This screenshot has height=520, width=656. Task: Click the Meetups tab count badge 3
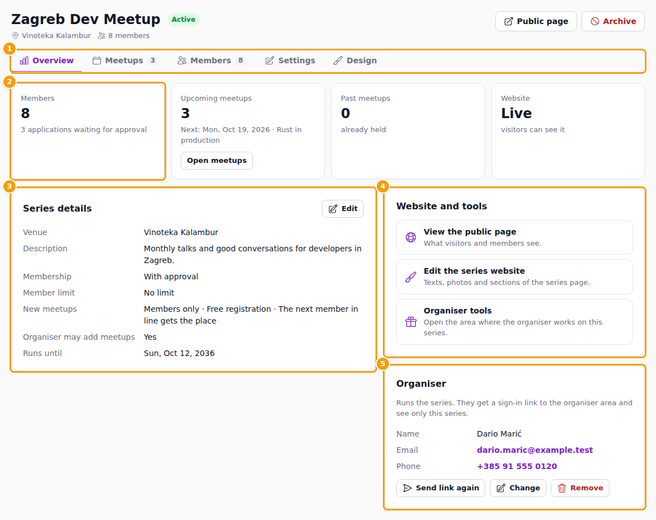(153, 60)
